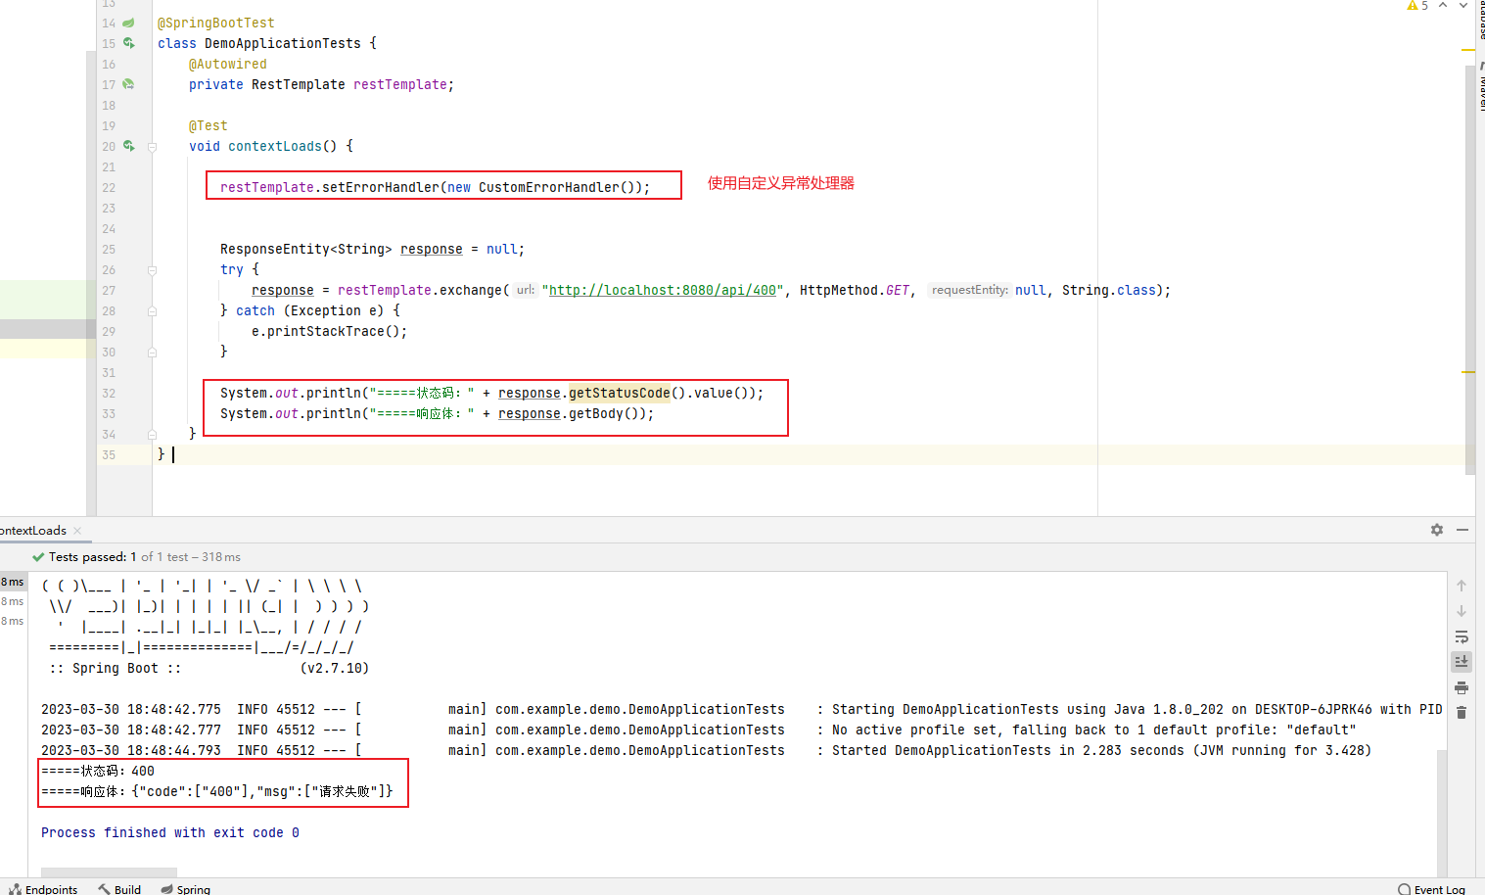Toggle soft-wrap in the console
The height and width of the screenshot is (895, 1485).
tap(1461, 637)
